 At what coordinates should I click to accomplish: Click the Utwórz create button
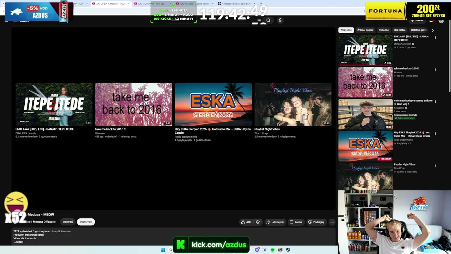[x=418, y=20]
